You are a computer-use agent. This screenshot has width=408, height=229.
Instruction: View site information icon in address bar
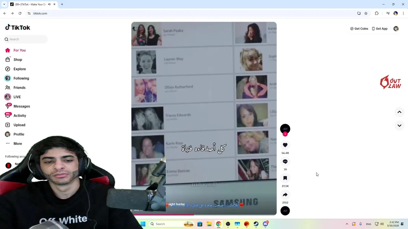click(29, 13)
